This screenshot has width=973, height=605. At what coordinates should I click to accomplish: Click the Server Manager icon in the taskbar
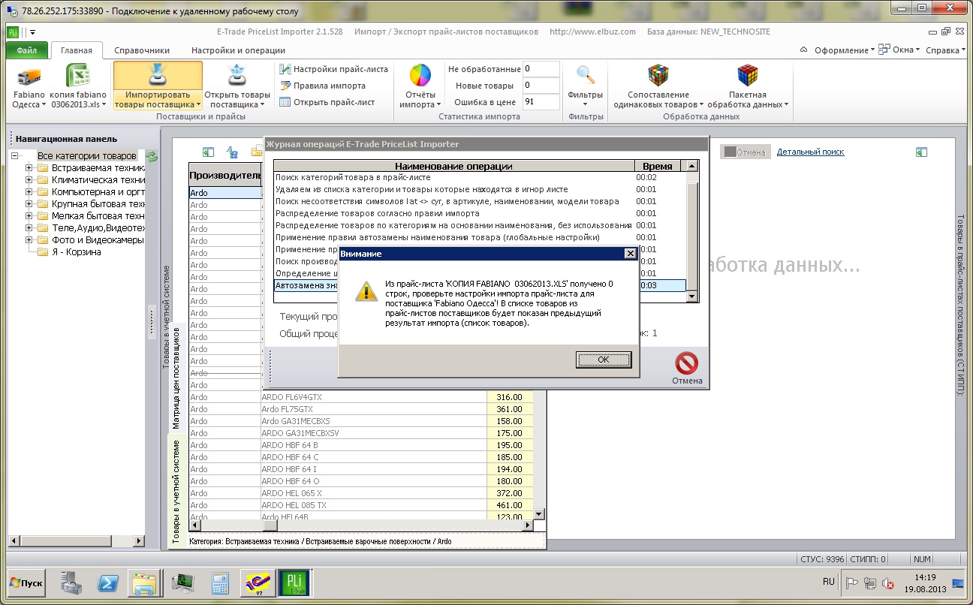(x=72, y=582)
